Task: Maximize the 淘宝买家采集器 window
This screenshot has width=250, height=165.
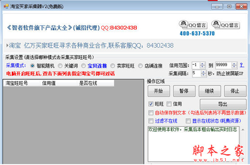Action: pos(229,7)
